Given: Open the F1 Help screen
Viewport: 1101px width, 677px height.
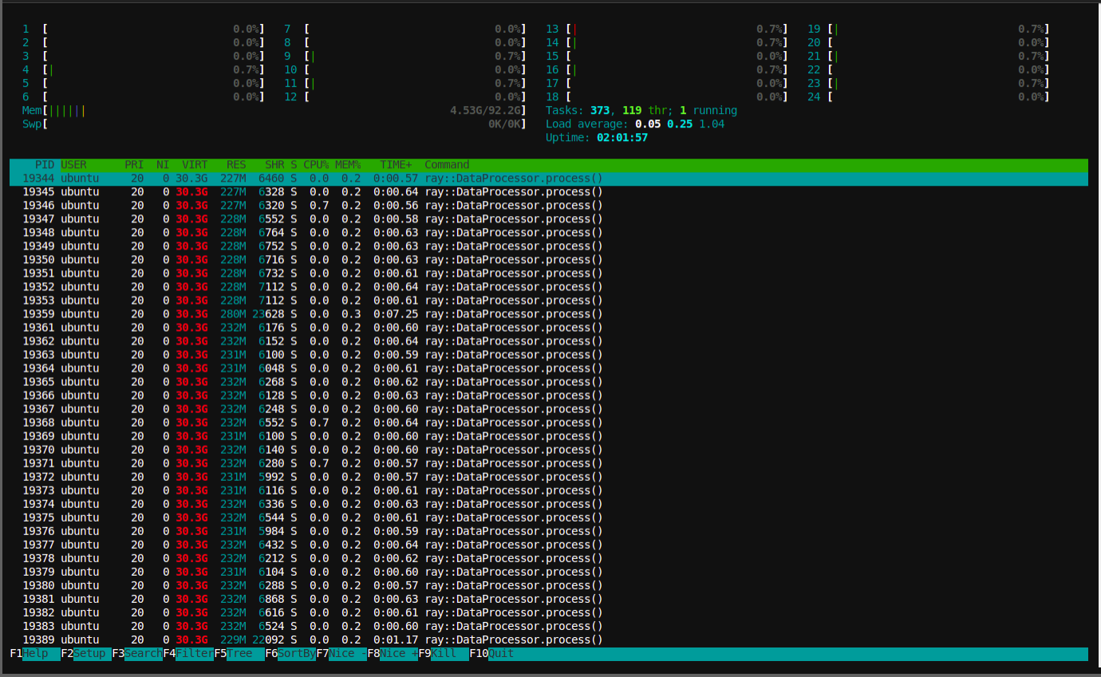Looking at the screenshot, I should (x=35, y=654).
